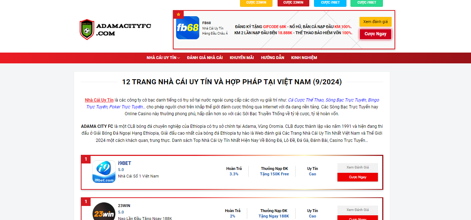Open the AdamaCityFC.com site logo
Viewport: 471px width, 220px height.
click(x=115, y=30)
